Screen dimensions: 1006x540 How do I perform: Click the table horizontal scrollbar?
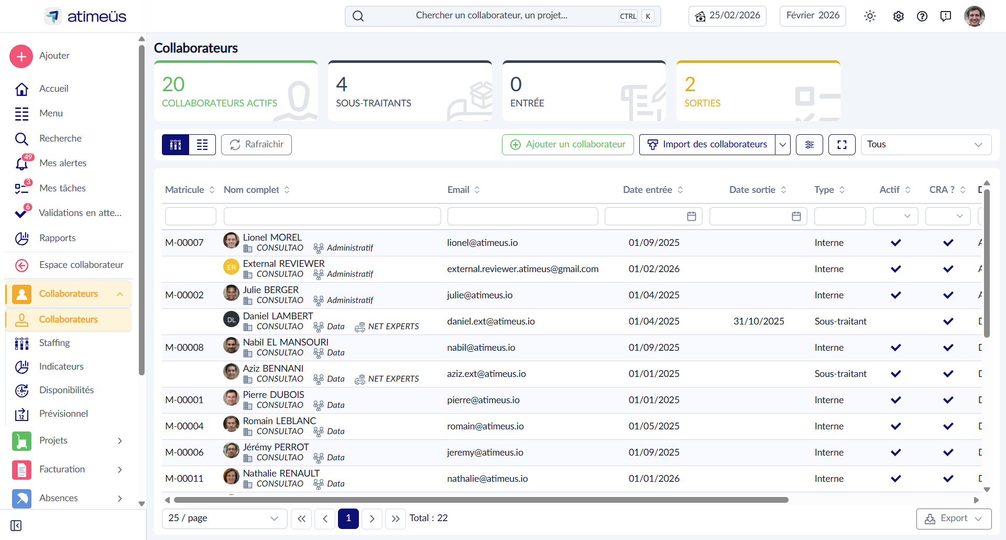(481, 500)
